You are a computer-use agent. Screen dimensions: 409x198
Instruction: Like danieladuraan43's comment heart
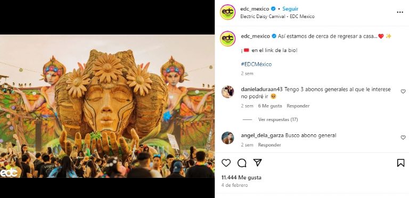tap(403, 91)
